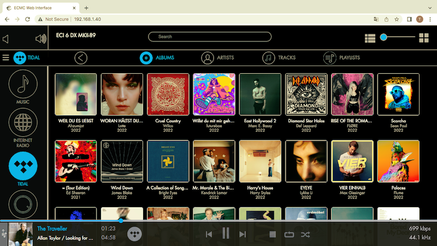The image size is (437, 246).
Task: Open the Cruel Country album by Wilco
Action: pos(168,94)
